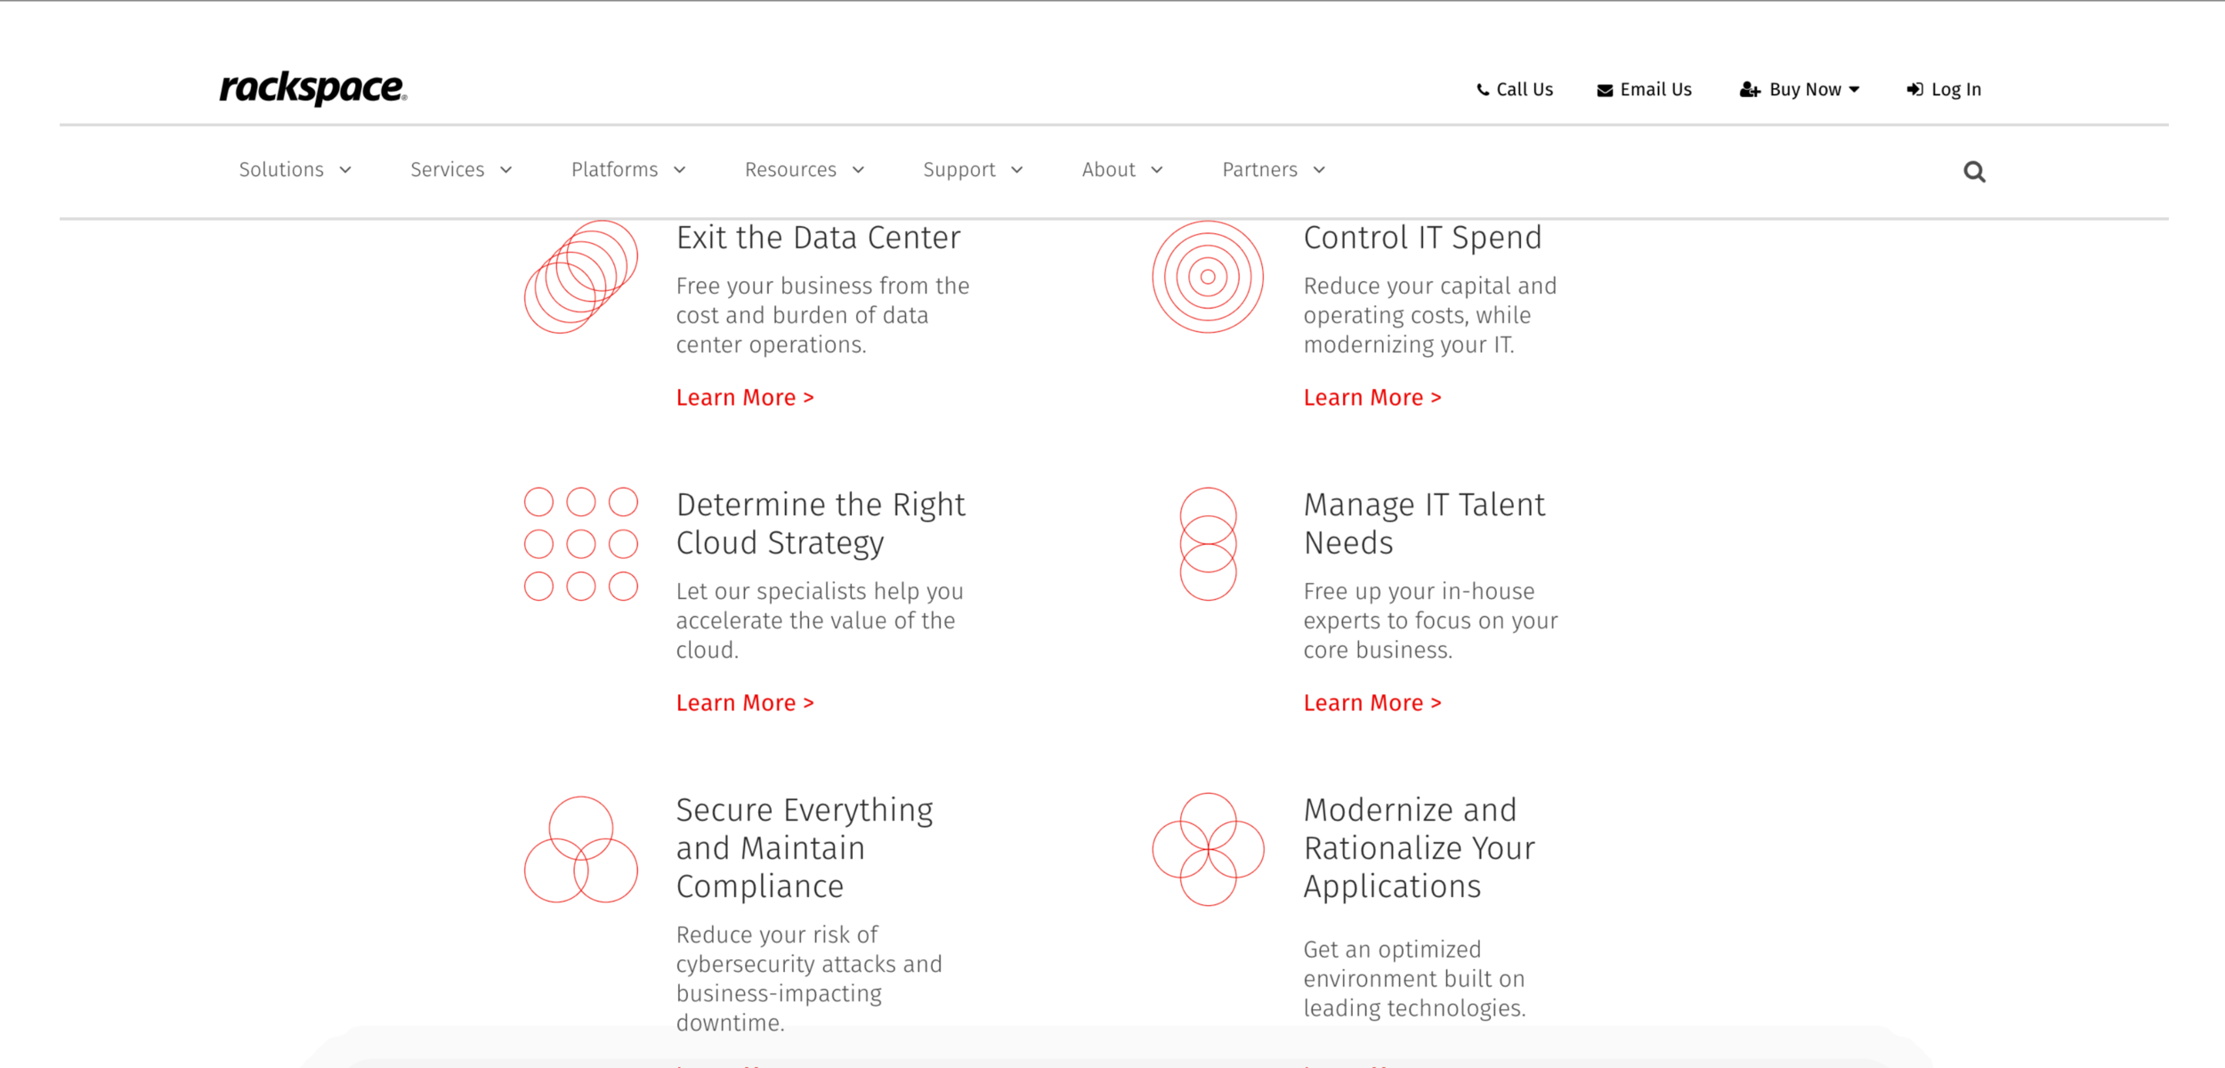Click the Determine Cloud Strategy dots grid icon
Screen dimensions: 2225x1068
[x=581, y=543]
